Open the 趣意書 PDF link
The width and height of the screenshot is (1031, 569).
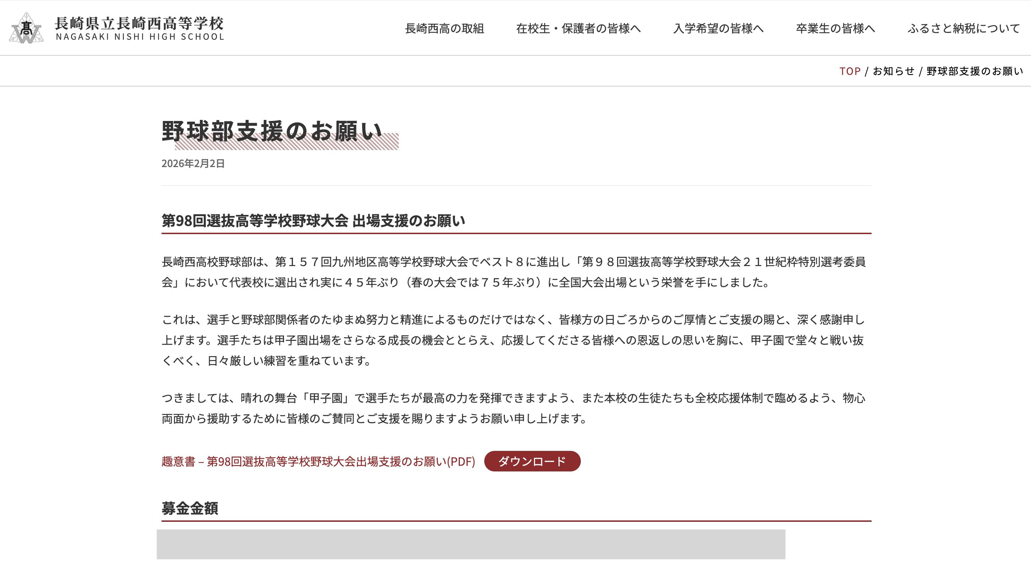click(318, 462)
